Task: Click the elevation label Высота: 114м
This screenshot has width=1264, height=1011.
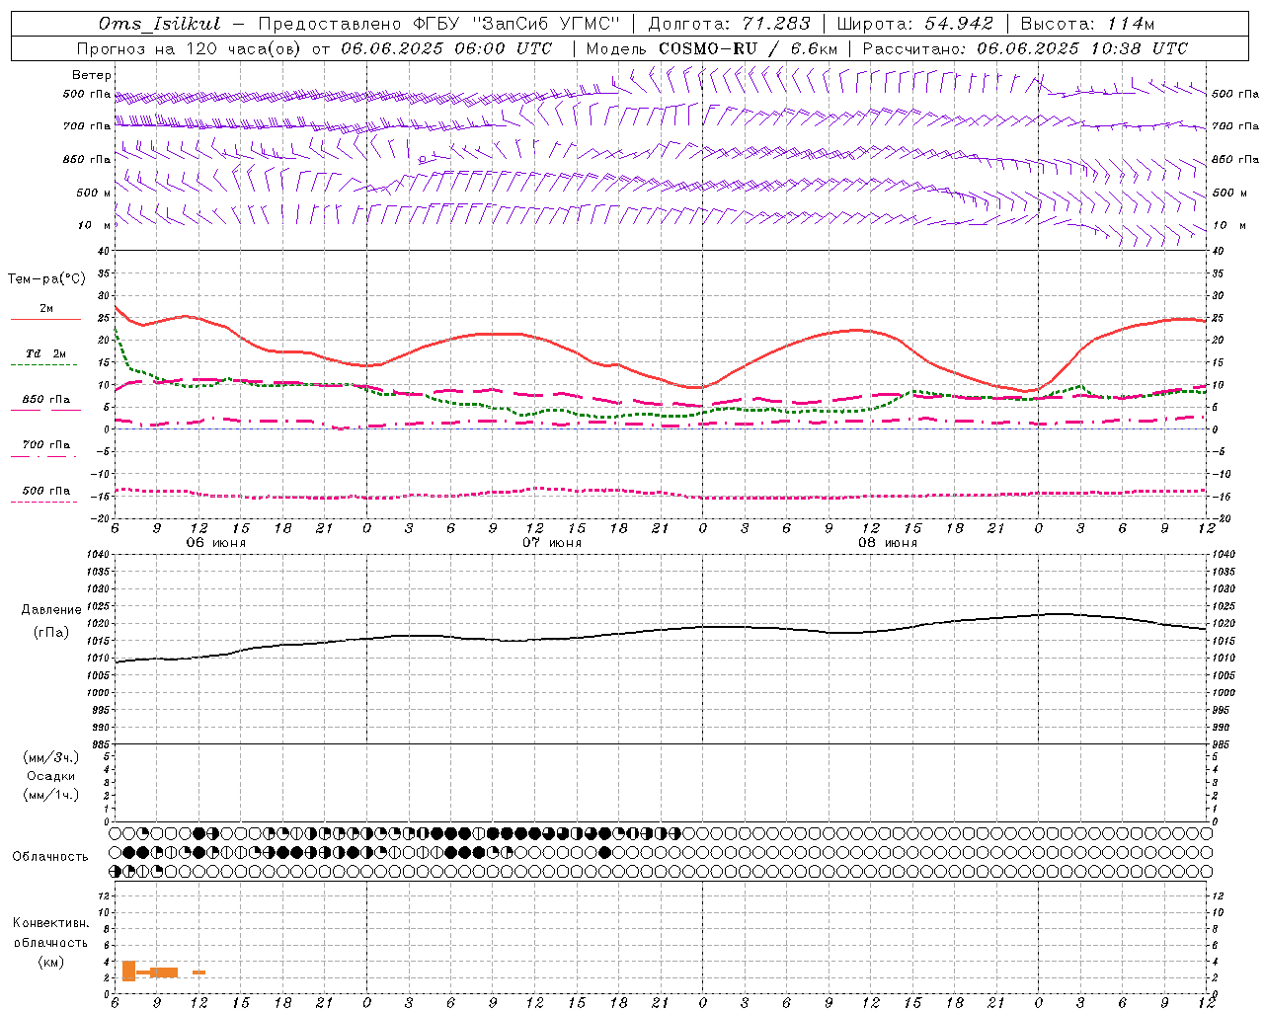Action: (x=1087, y=24)
